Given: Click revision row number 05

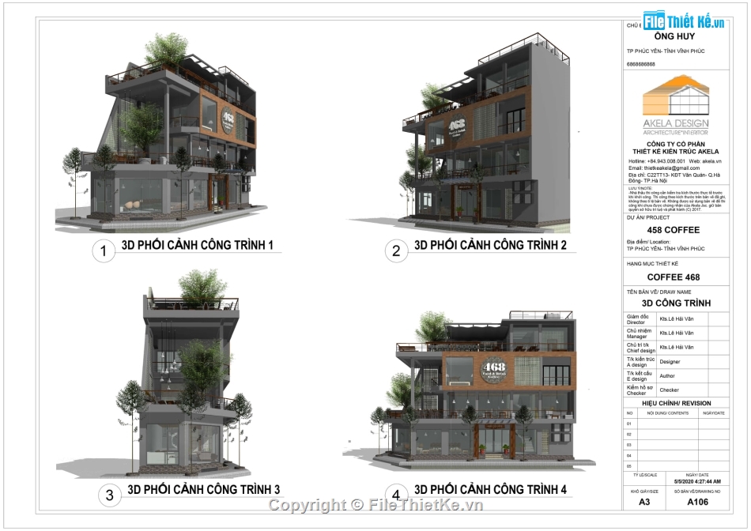Looking at the screenshot, I should (629, 466).
